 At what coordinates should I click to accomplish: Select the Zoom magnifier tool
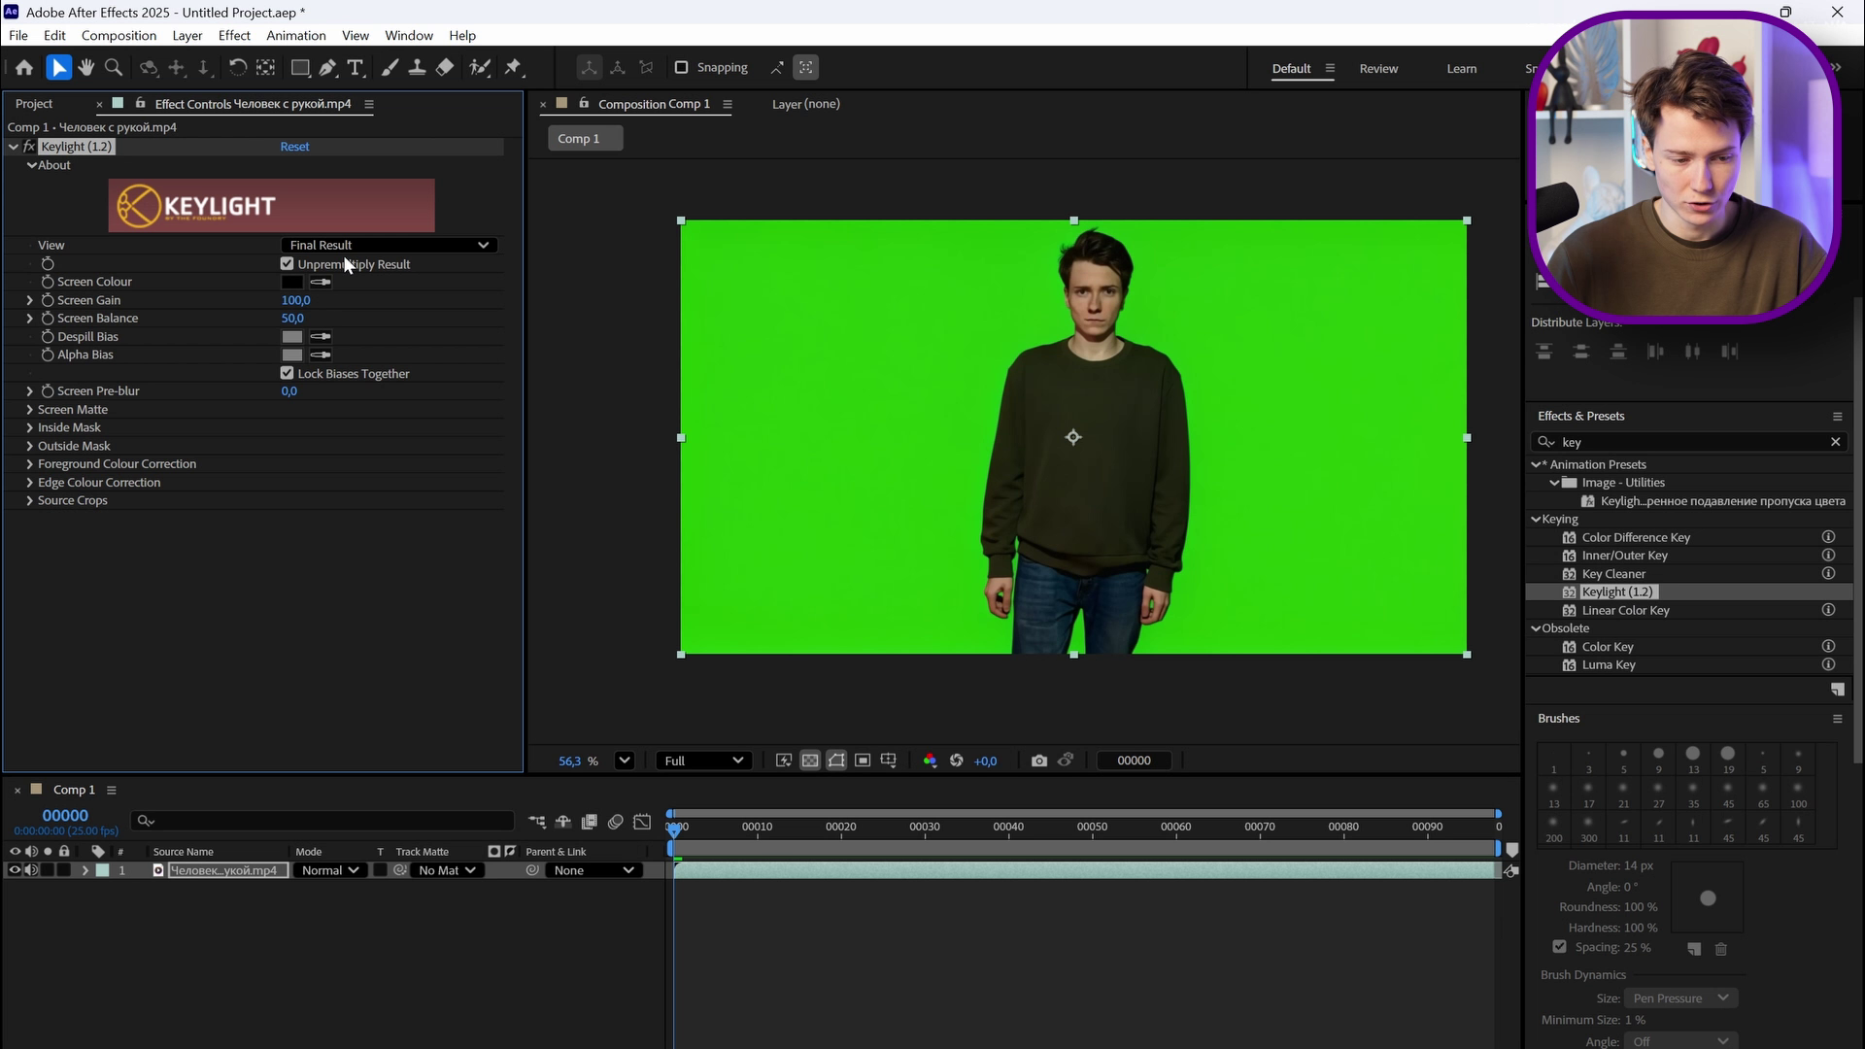(x=114, y=68)
